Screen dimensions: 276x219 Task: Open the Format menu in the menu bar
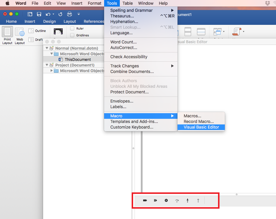pyautogui.click(x=95, y=3)
